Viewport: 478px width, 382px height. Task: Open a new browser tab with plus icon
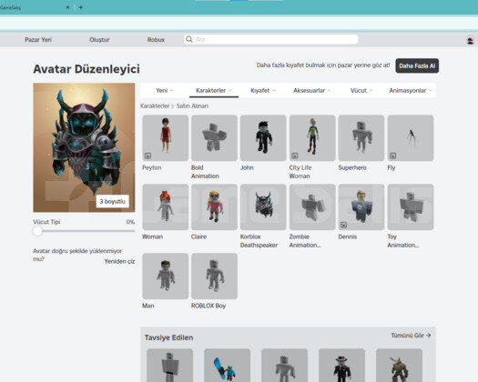(81, 7)
